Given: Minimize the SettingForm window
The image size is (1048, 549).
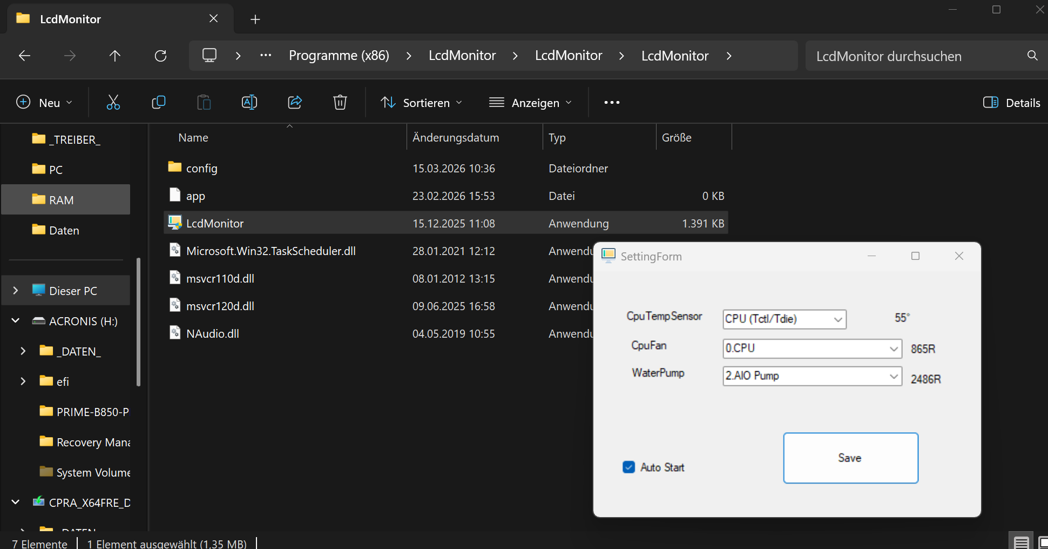Looking at the screenshot, I should (871, 256).
